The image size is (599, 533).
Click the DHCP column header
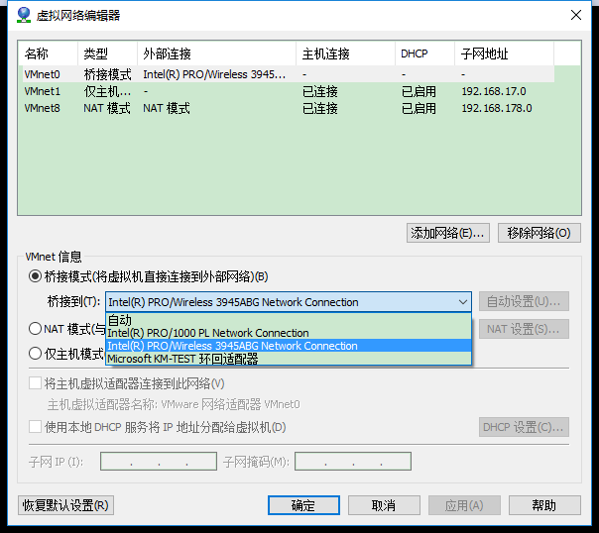pyautogui.click(x=424, y=53)
